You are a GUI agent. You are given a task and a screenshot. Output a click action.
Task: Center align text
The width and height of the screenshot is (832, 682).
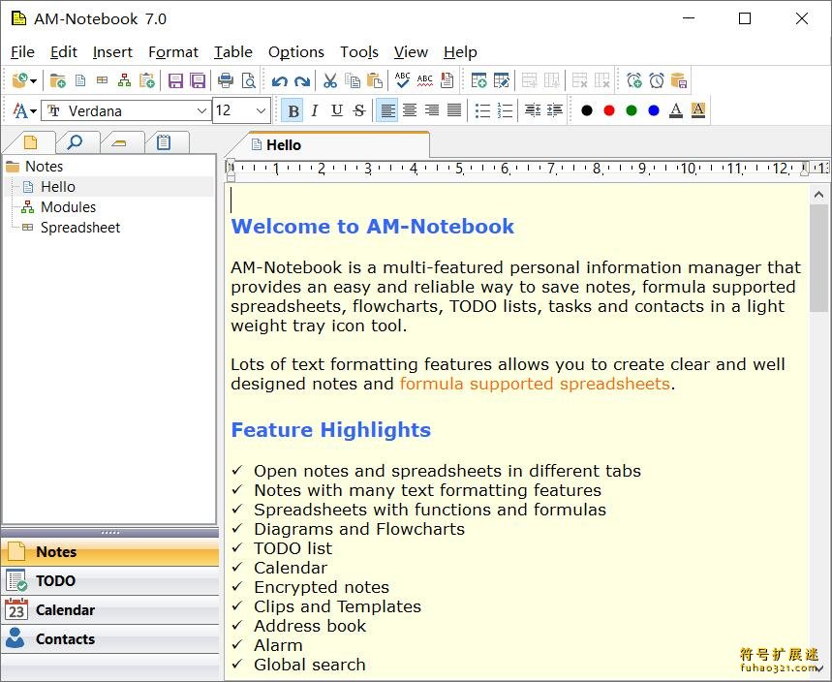click(x=410, y=110)
